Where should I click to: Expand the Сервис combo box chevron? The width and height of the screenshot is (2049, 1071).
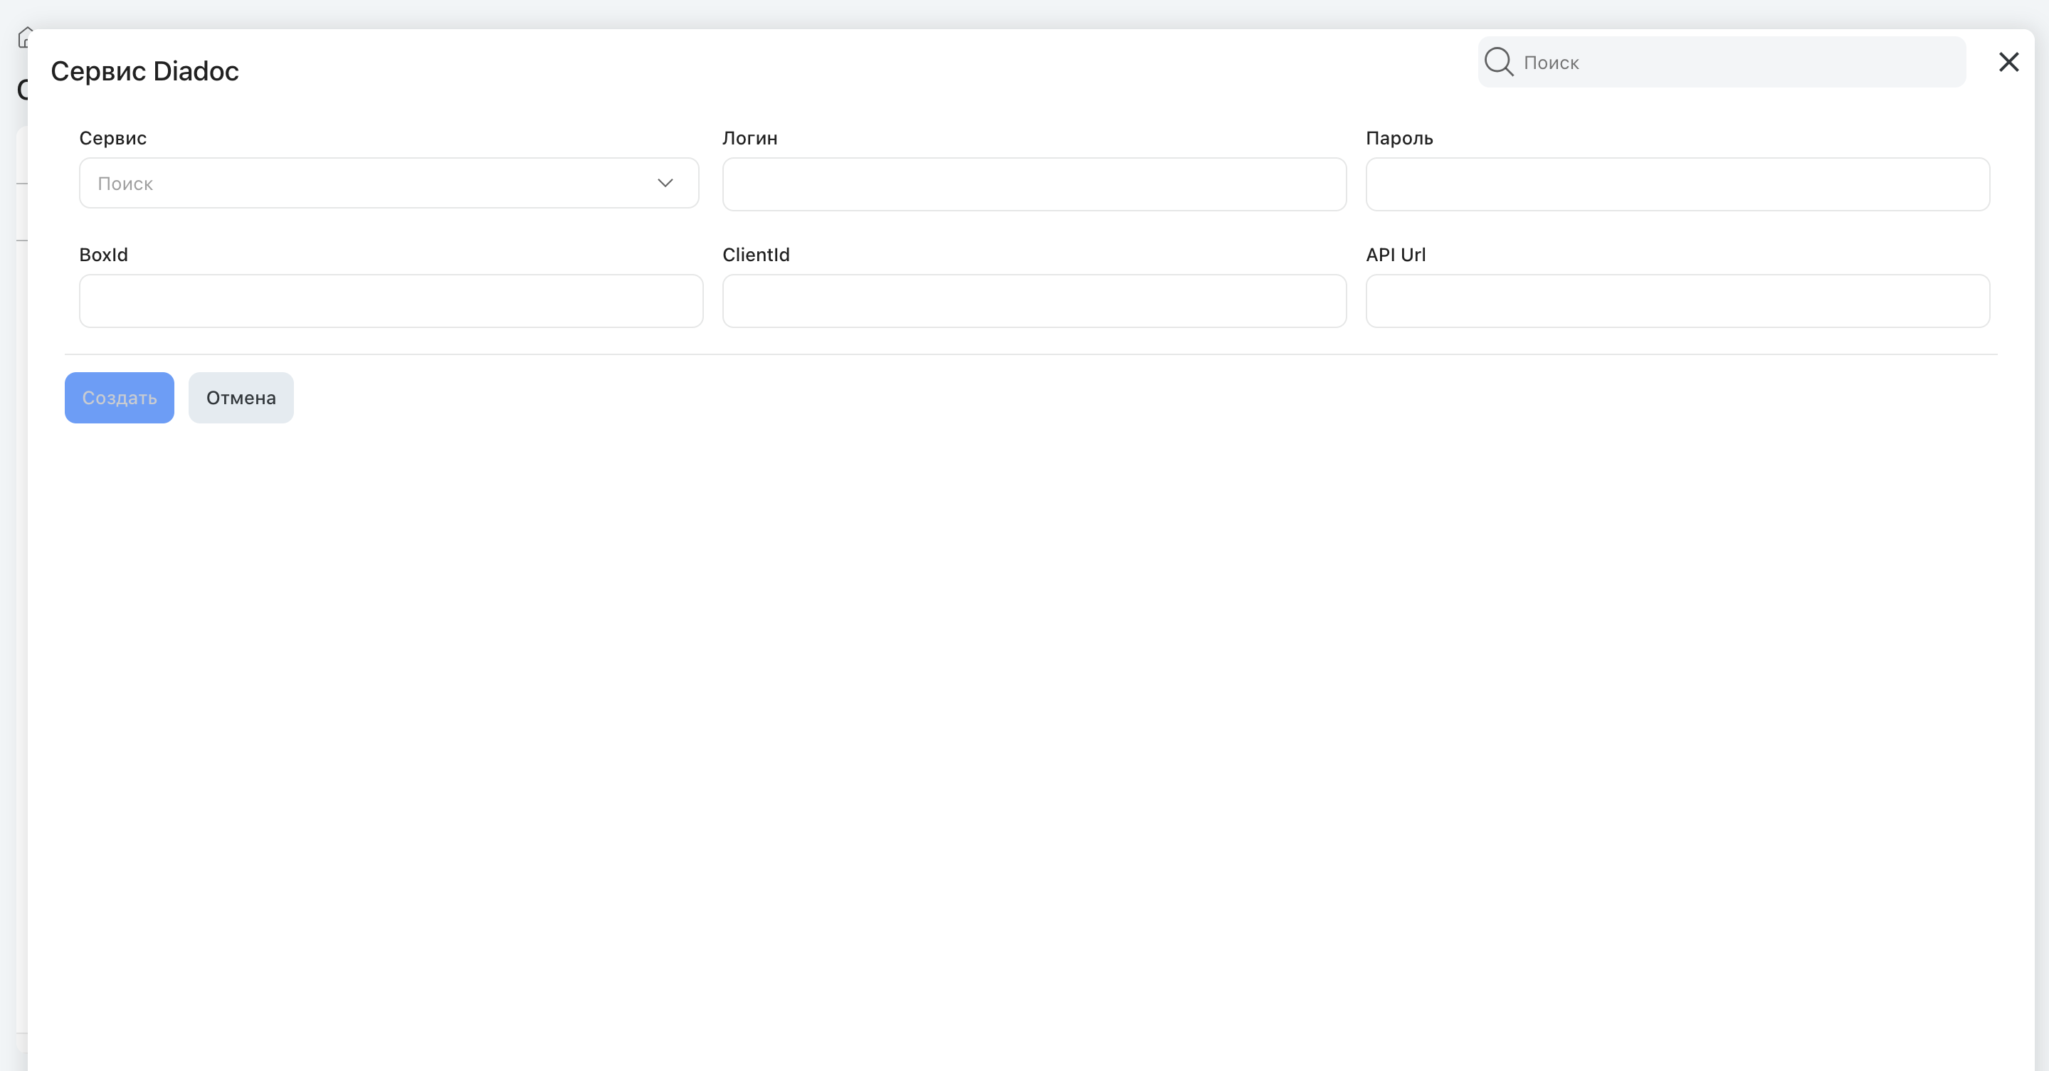665,184
